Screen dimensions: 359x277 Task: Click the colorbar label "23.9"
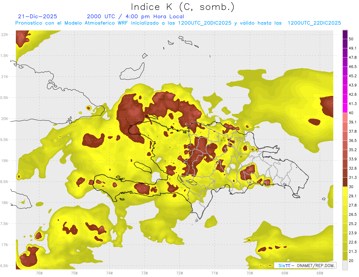click(x=353, y=233)
